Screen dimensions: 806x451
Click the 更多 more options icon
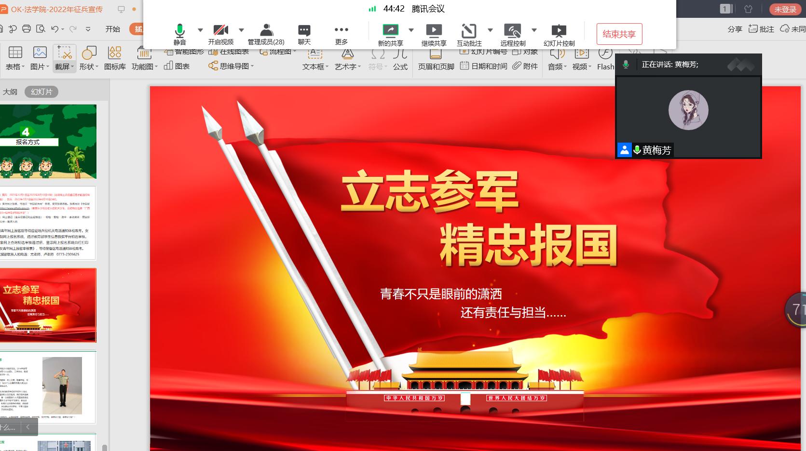pos(341,34)
